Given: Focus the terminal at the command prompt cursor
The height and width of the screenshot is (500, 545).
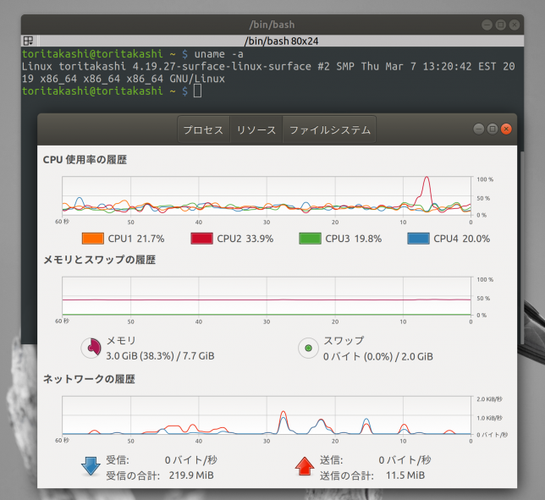Looking at the screenshot, I should [x=197, y=91].
